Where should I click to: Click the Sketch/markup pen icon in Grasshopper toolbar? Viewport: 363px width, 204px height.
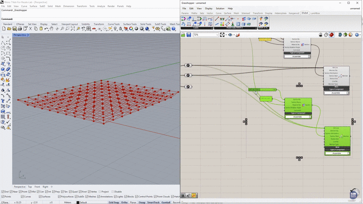(x=238, y=35)
